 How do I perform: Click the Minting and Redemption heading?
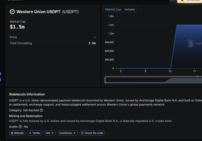(x=26, y=116)
